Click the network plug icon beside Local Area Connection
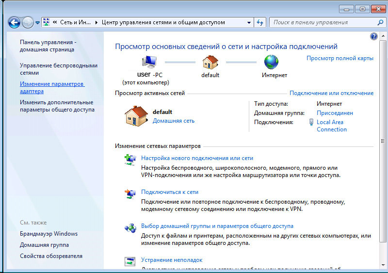The image size is (388, 273). pyautogui.click(x=311, y=122)
